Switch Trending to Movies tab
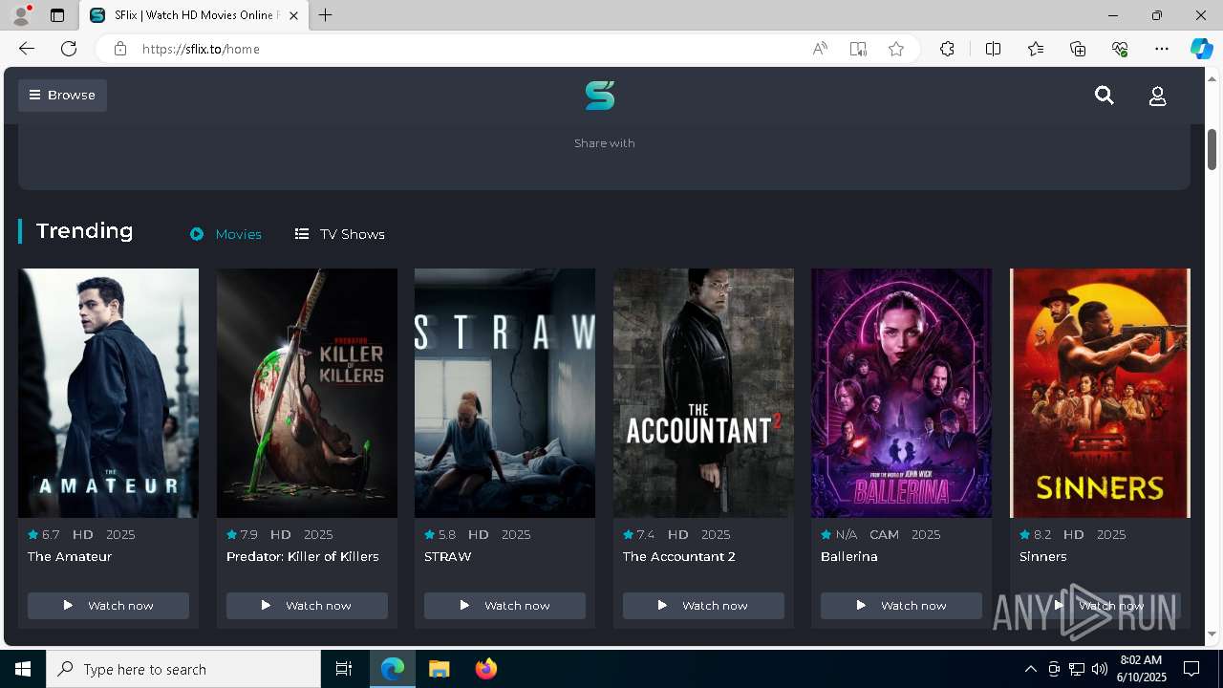 pos(225,234)
